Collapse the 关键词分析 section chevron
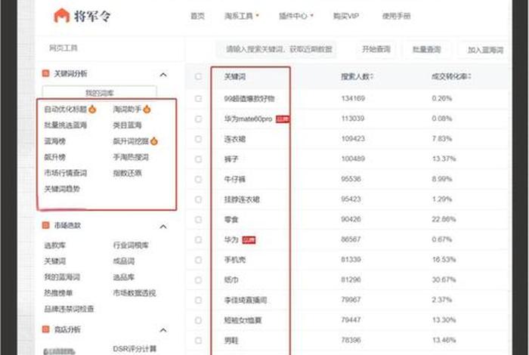Viewport: 529px width, 355px height. click(x=163, y=75)
